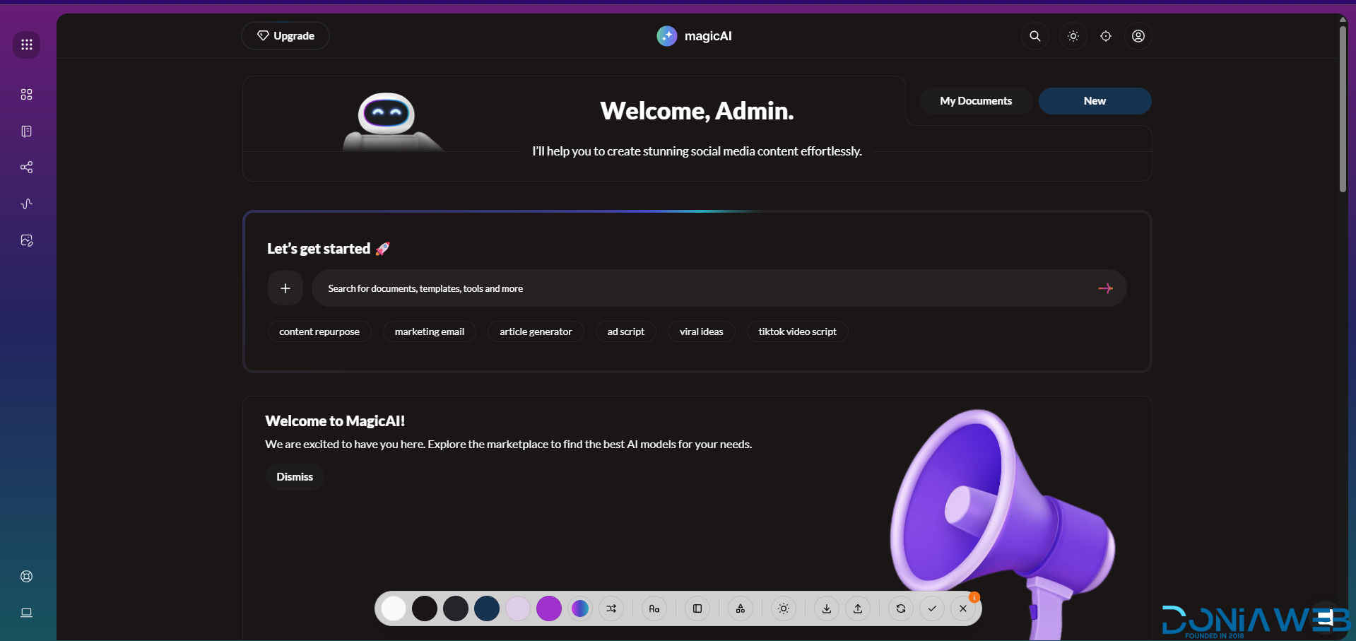Toggle light mode with header sun icon
Screen dimensions: 1356x641
(1073, 36)
